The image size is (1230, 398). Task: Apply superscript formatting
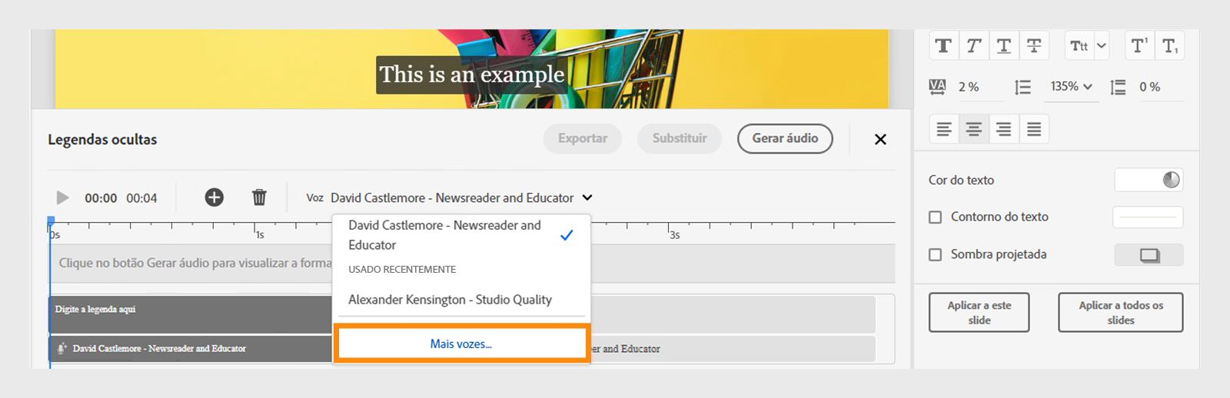(x=1139, y=46)
